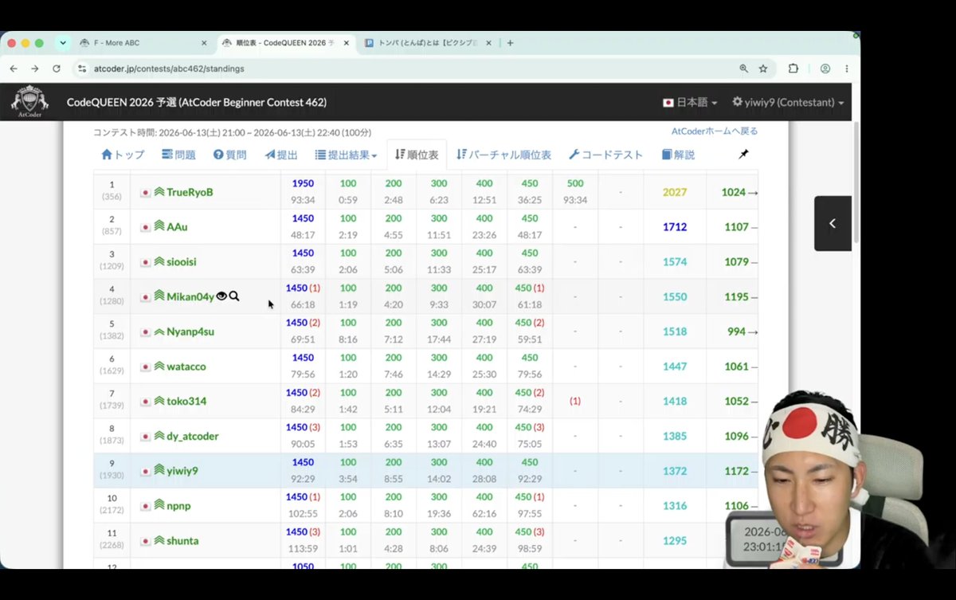Click AAu's performance value 1712
Image resolution: width=956 pixels, height=600 pixels.
[674, 227]
